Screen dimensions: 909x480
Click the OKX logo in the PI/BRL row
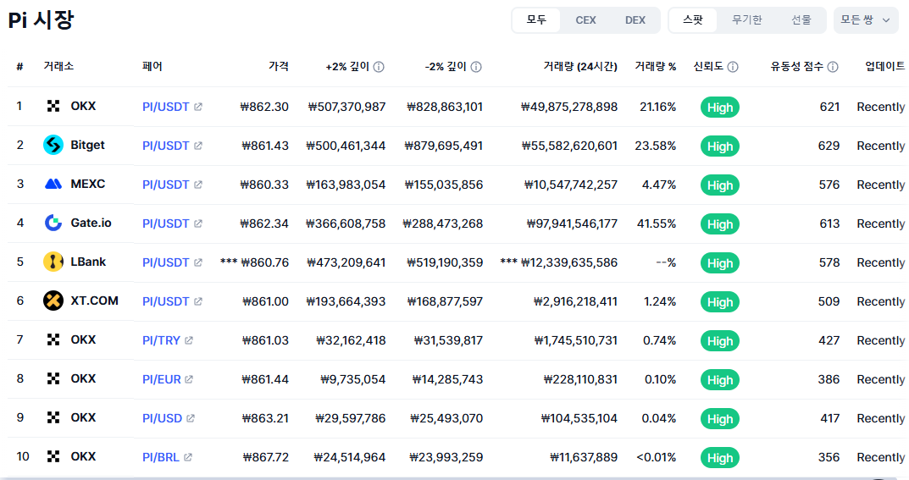point(53,456)
